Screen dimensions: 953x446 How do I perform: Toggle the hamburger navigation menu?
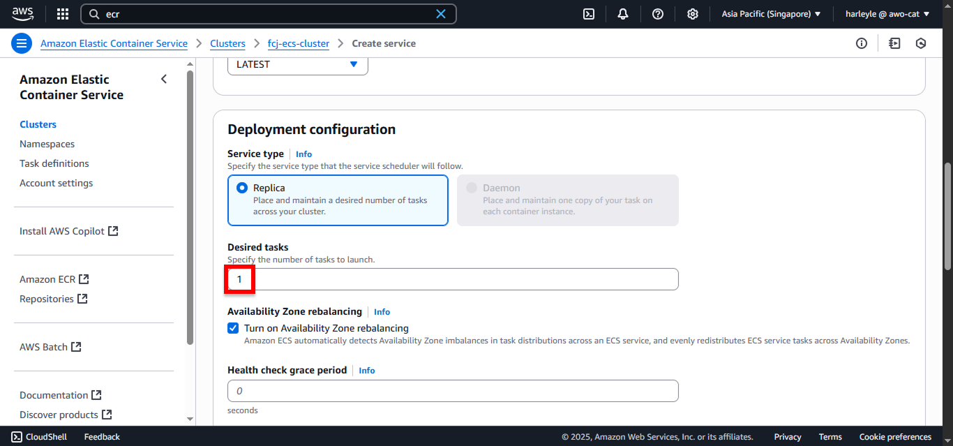click(x=22, y=43)
